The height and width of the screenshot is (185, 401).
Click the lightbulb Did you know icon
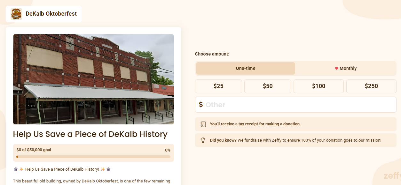[203, 140]
